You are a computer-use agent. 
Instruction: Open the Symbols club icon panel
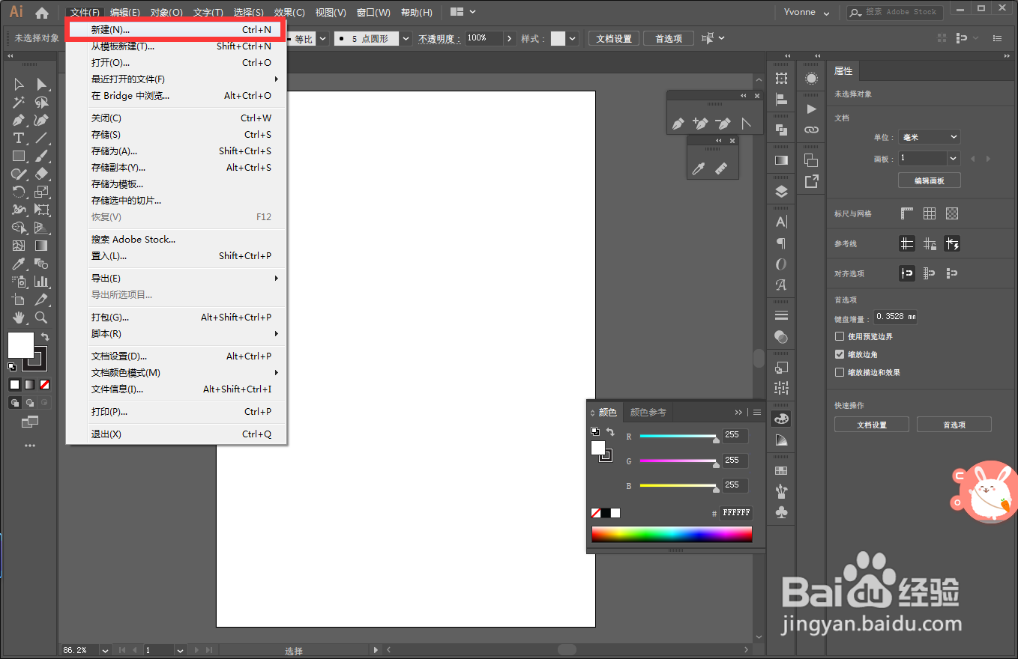[x=781, y=512]
